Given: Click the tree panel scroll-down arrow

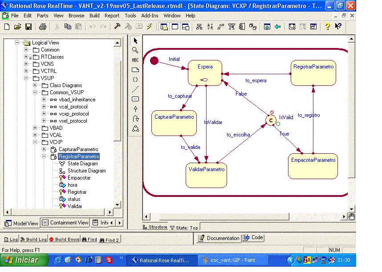Looking at the screenshot, I should 118,204.
